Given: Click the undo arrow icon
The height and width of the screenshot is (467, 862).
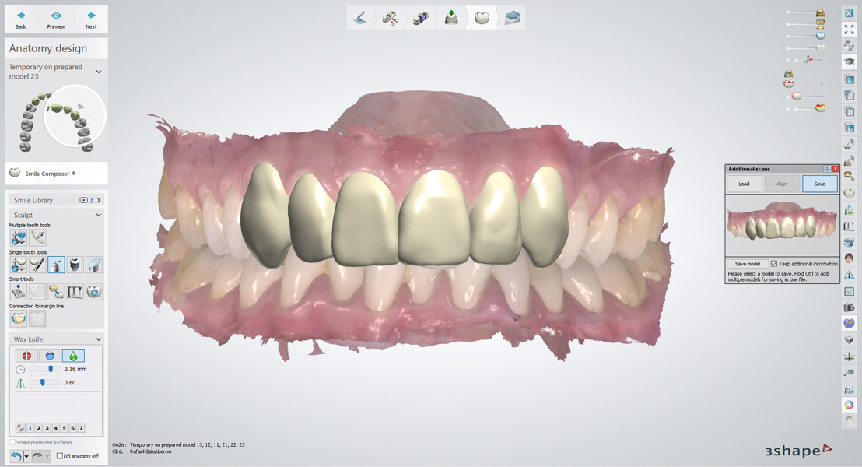Looking at the screenshot, I should [x=16, y=456].
